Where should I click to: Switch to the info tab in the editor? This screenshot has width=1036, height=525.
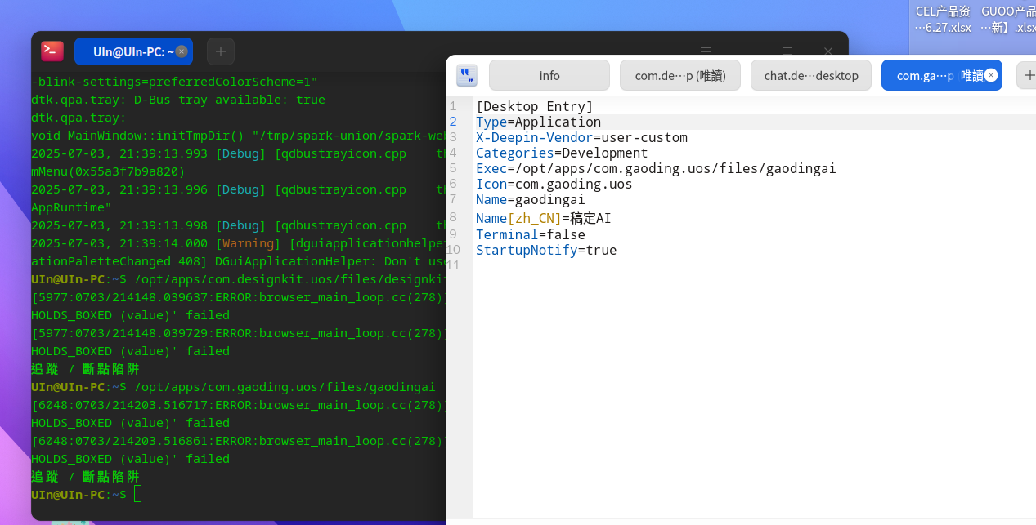[x=549, y=75]
